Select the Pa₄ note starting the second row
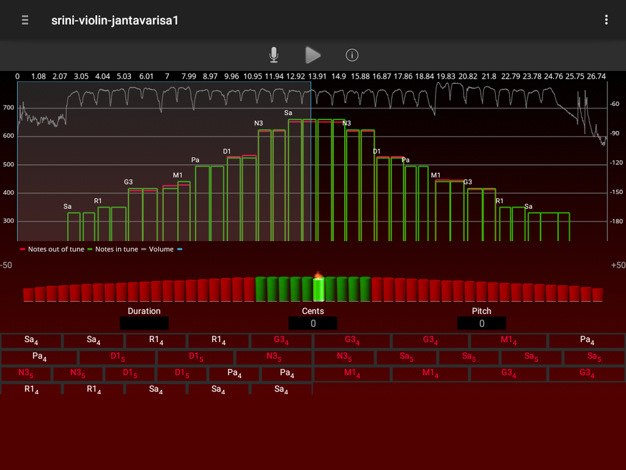The image size is (626, 470). [40, 357]
